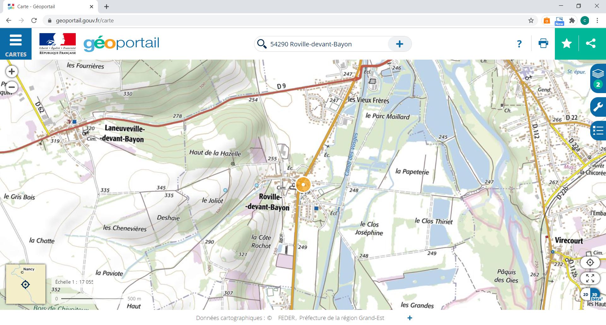Open the layers stack panel
The height and width of the screenshot is (325, 606).
tap(598, 78)
